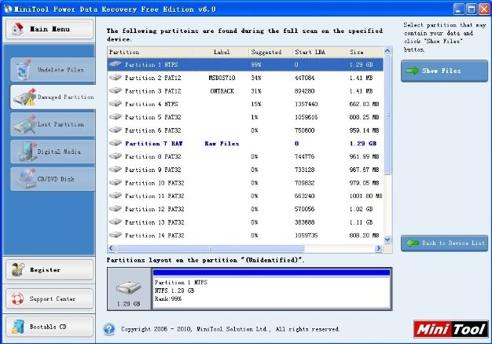Select the Damaged Partition module
This screenshot has height=344, width=492.
pyautogui.click(x=53, y=97)
